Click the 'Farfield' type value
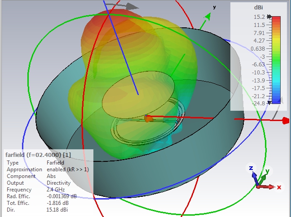291x217 pixels. click(x=55, y=162)
